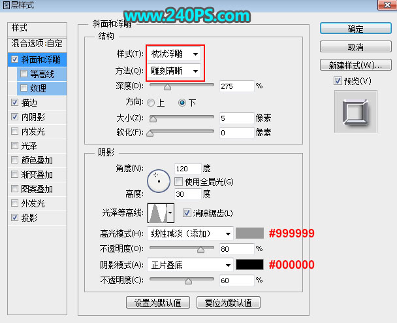Click 设置为默认值 button
Viewport: 397px width, 323px height.
[158, 303]
